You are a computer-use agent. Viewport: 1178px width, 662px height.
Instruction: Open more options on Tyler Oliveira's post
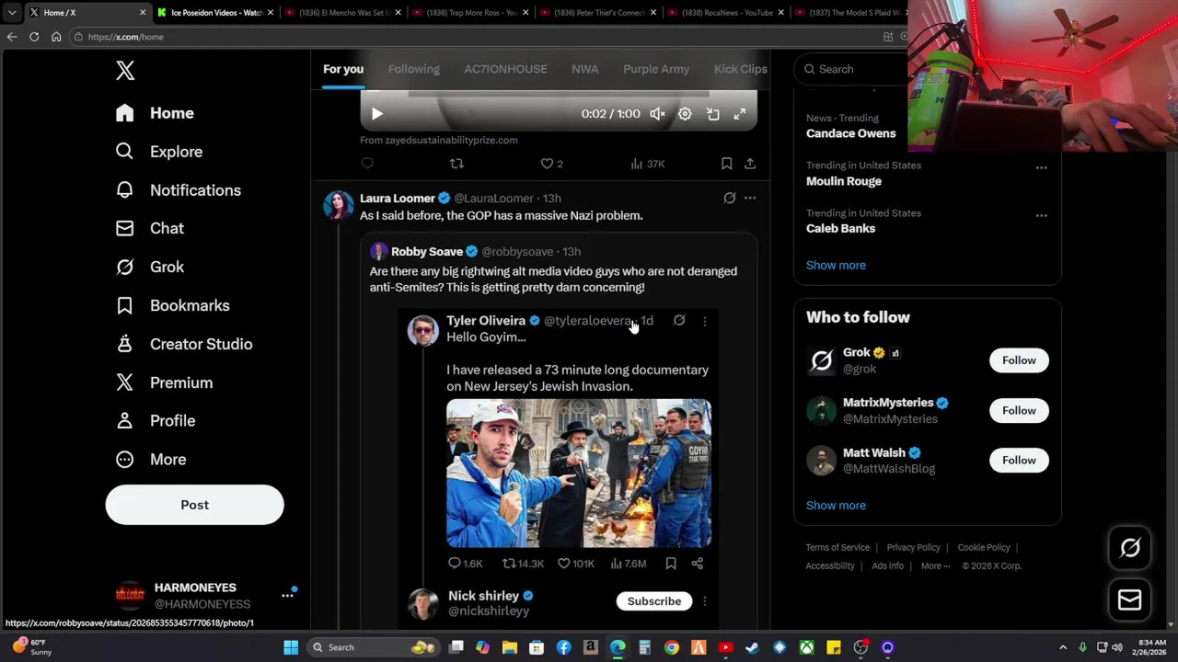(705, 321)
